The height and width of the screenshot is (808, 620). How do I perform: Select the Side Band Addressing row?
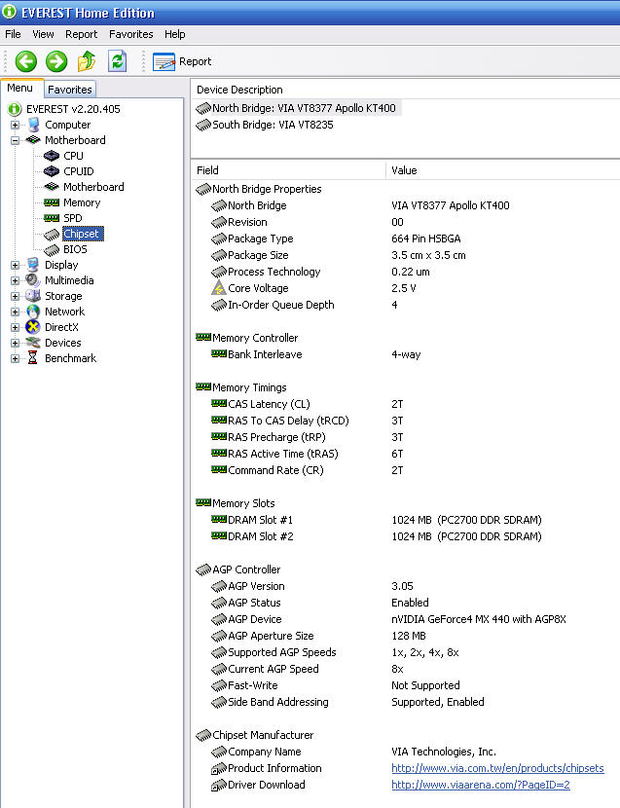[x=405, y=702]
